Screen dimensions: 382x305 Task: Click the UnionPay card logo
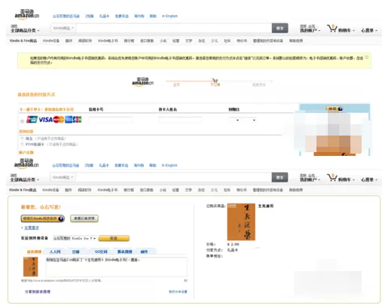pos(32,120)
